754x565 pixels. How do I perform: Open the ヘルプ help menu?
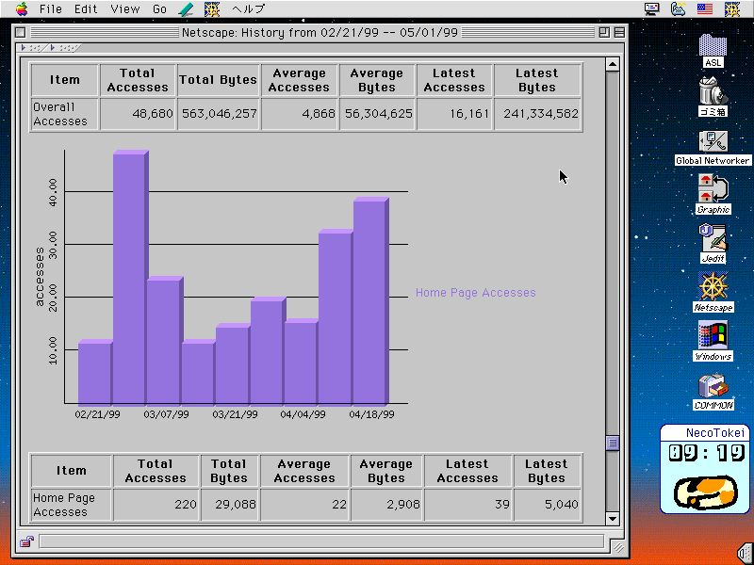248,8
